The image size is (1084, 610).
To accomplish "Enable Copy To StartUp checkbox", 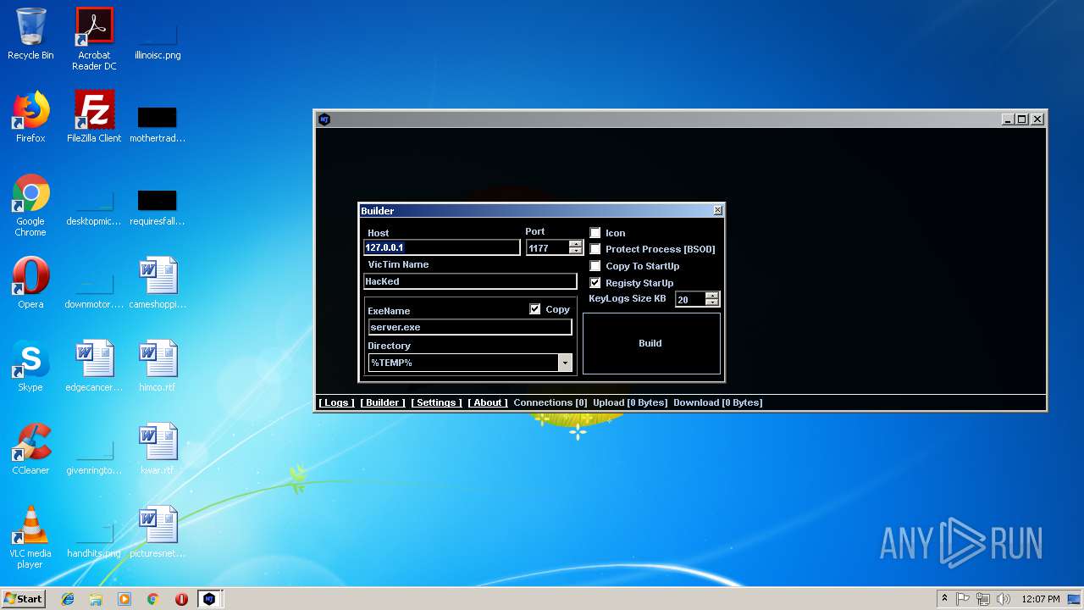I will pyautogui.click(x=595, y=266).
